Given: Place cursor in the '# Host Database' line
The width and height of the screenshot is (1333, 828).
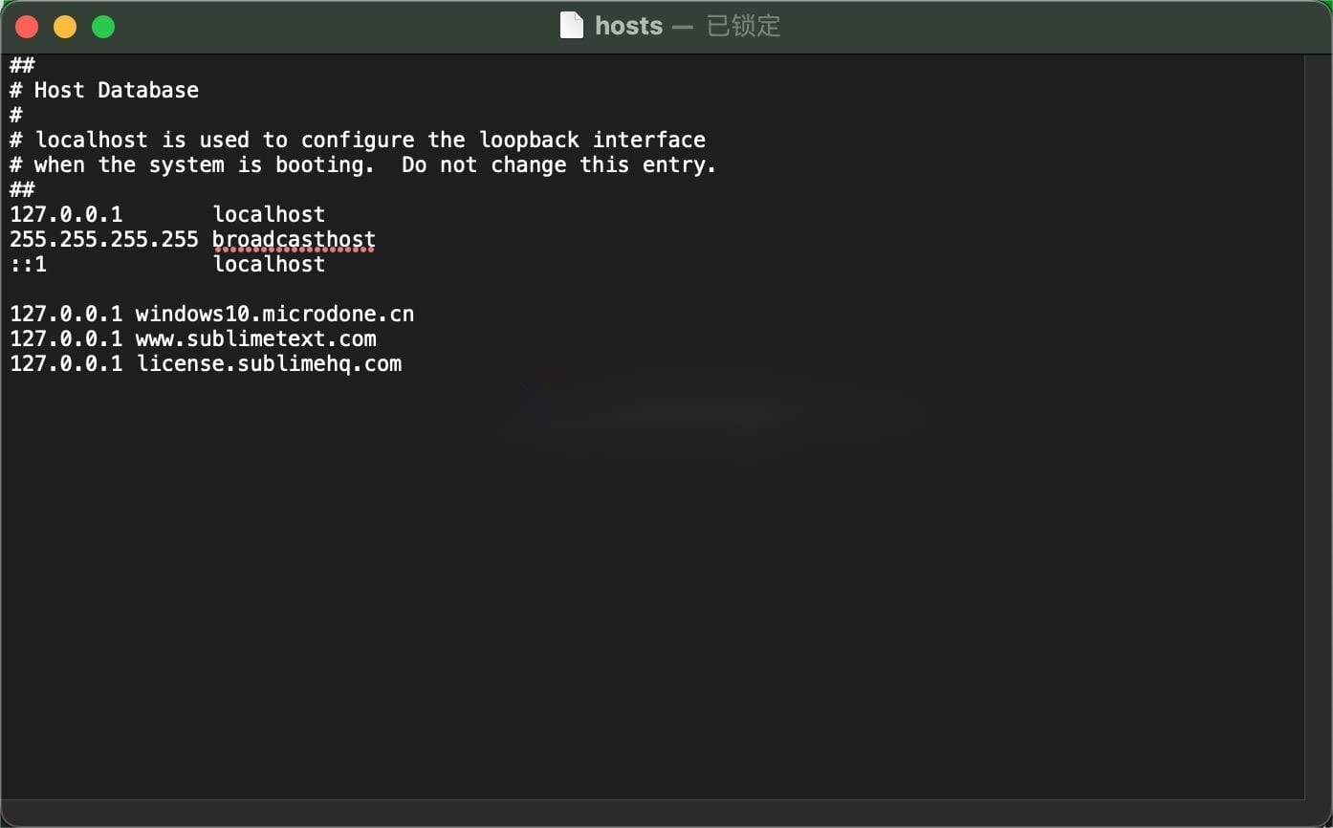Looking at the screenshot, I should point(104,90).
